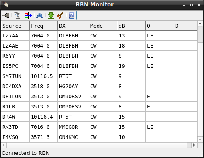Viewport: 204px width, 158px height.
Task: Click the connect plug icon in toolbar
Action: pyautogui.click(x=6, y=15)
